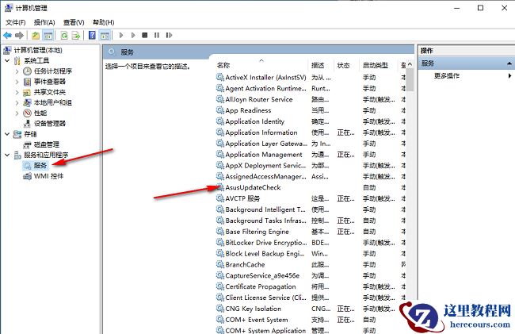Select AllJoyn Router Service row

pyautogui.click(x=311, y=99)
